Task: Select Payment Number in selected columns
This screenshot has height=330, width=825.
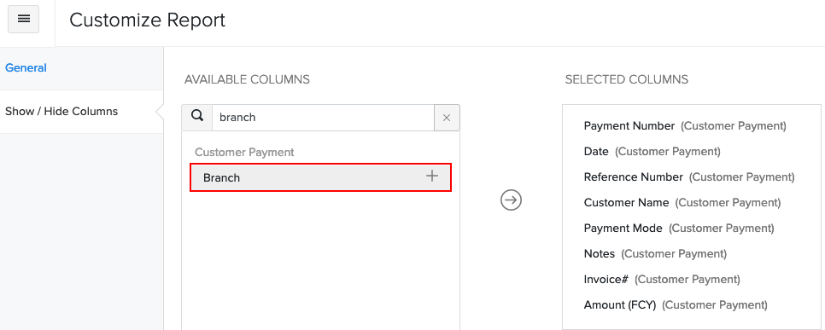Action: tap(685, 126)
